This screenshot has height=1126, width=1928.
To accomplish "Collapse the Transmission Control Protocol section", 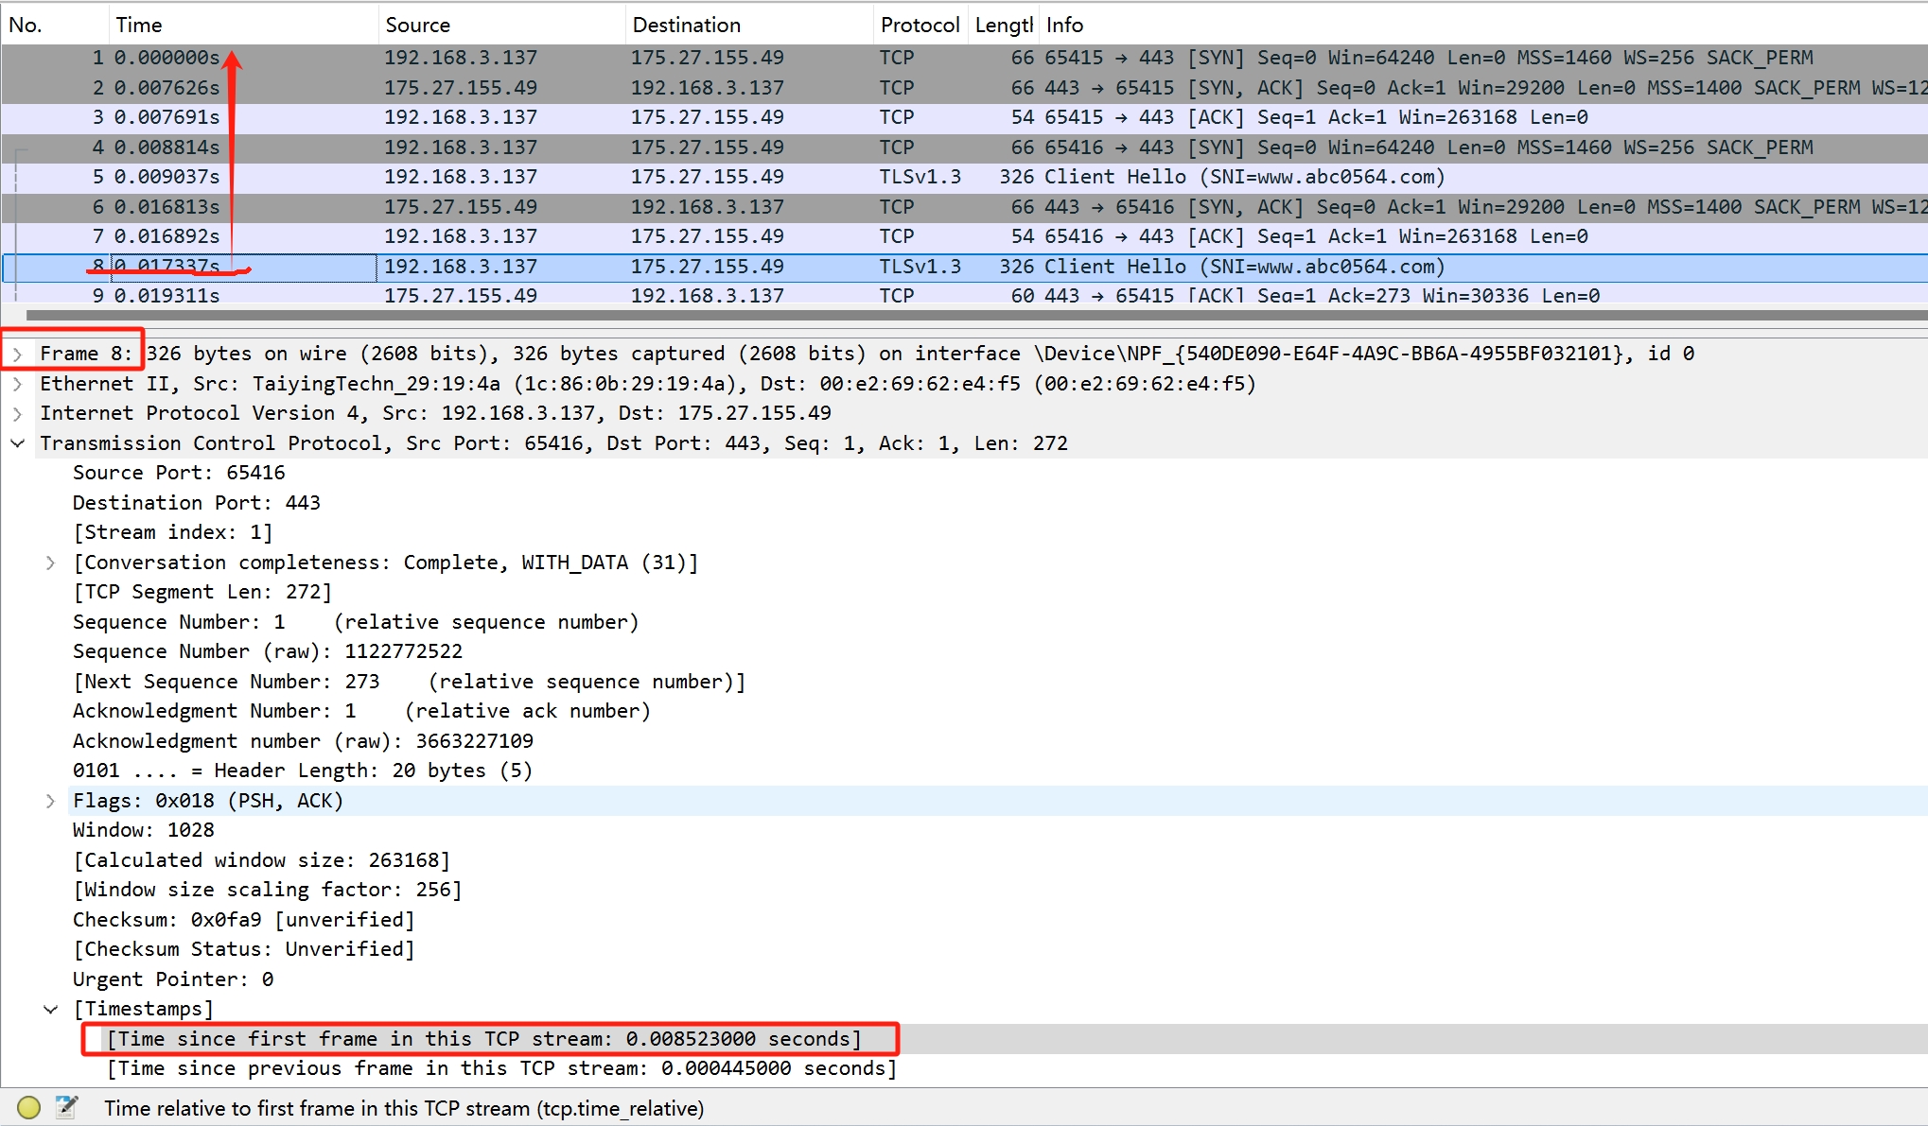I will click(17, 443).
